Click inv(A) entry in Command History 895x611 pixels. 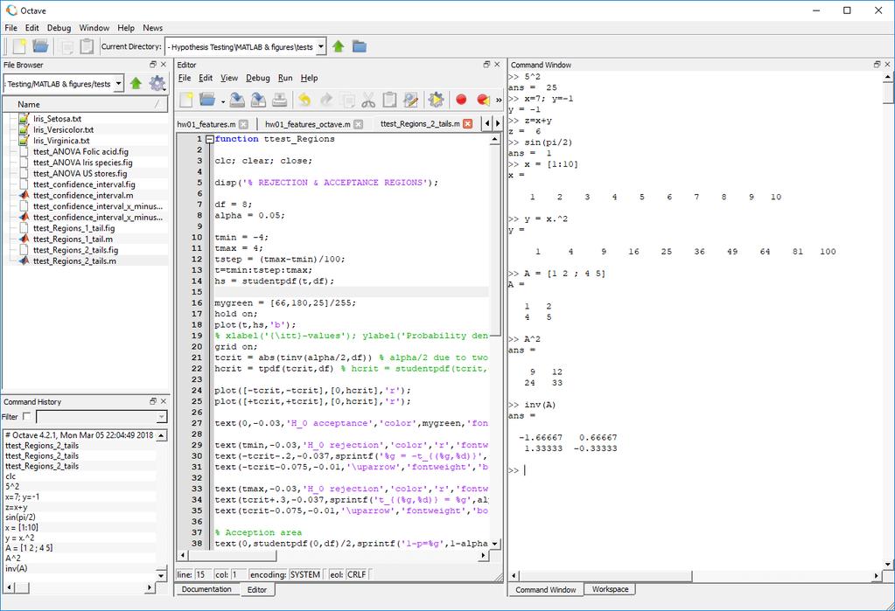pos(17,568)
